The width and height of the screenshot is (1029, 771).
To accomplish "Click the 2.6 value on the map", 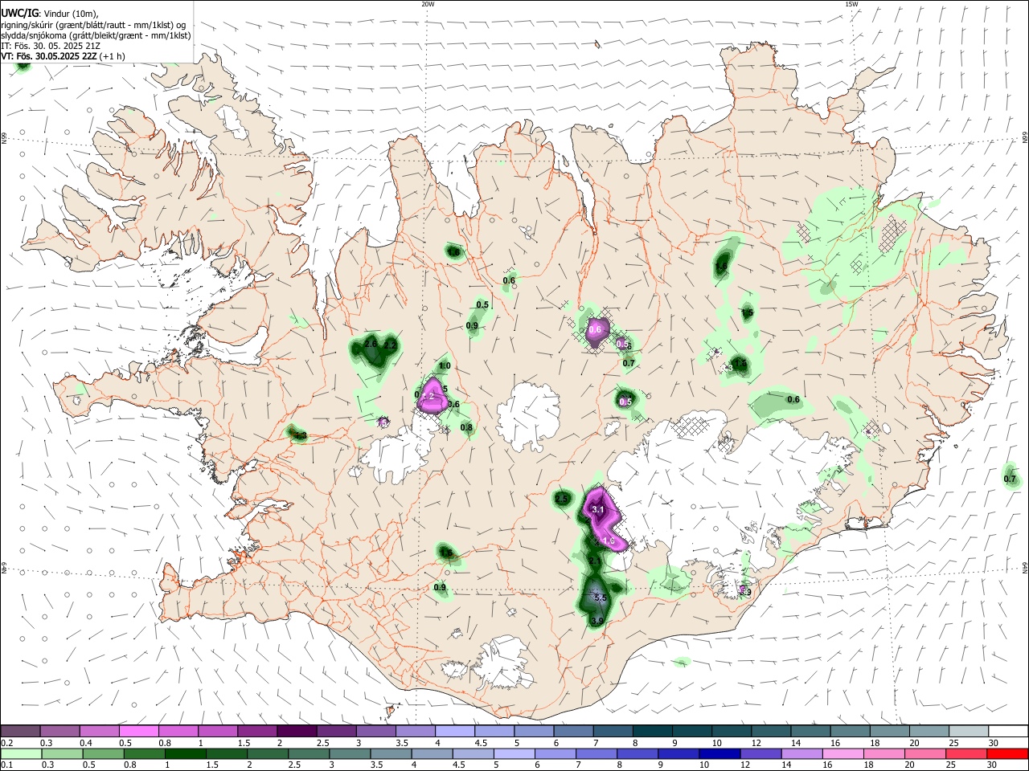I will pyautogui.click(x=371, y=344).
